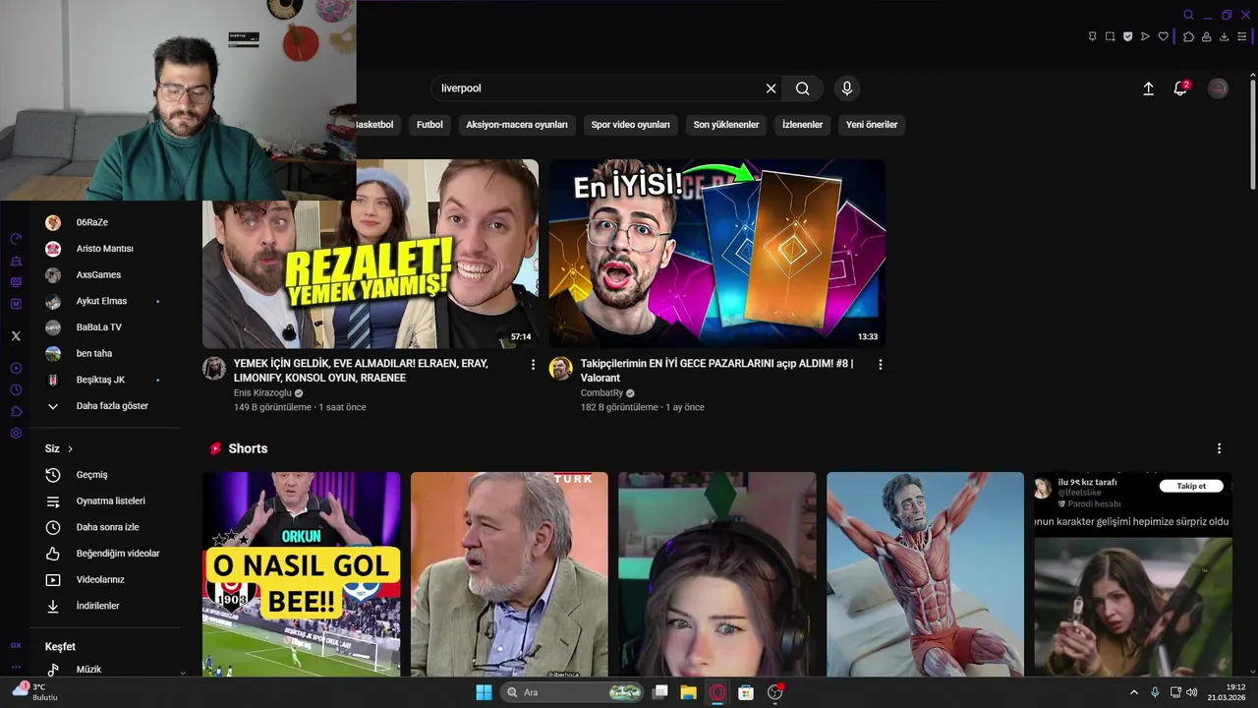This screenshot has height=708, width=1258.
Task: Open the Shorts section three-dots menu
Action: pos(1219,448)
